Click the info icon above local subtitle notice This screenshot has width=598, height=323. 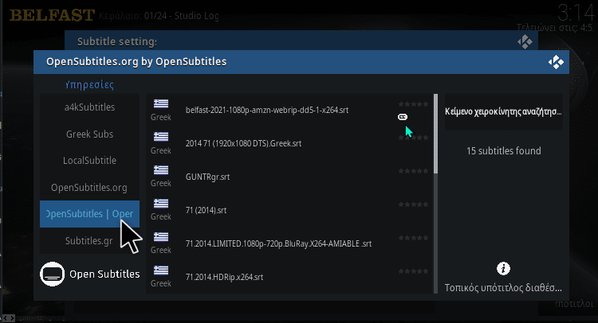click(x=503, y=269)
